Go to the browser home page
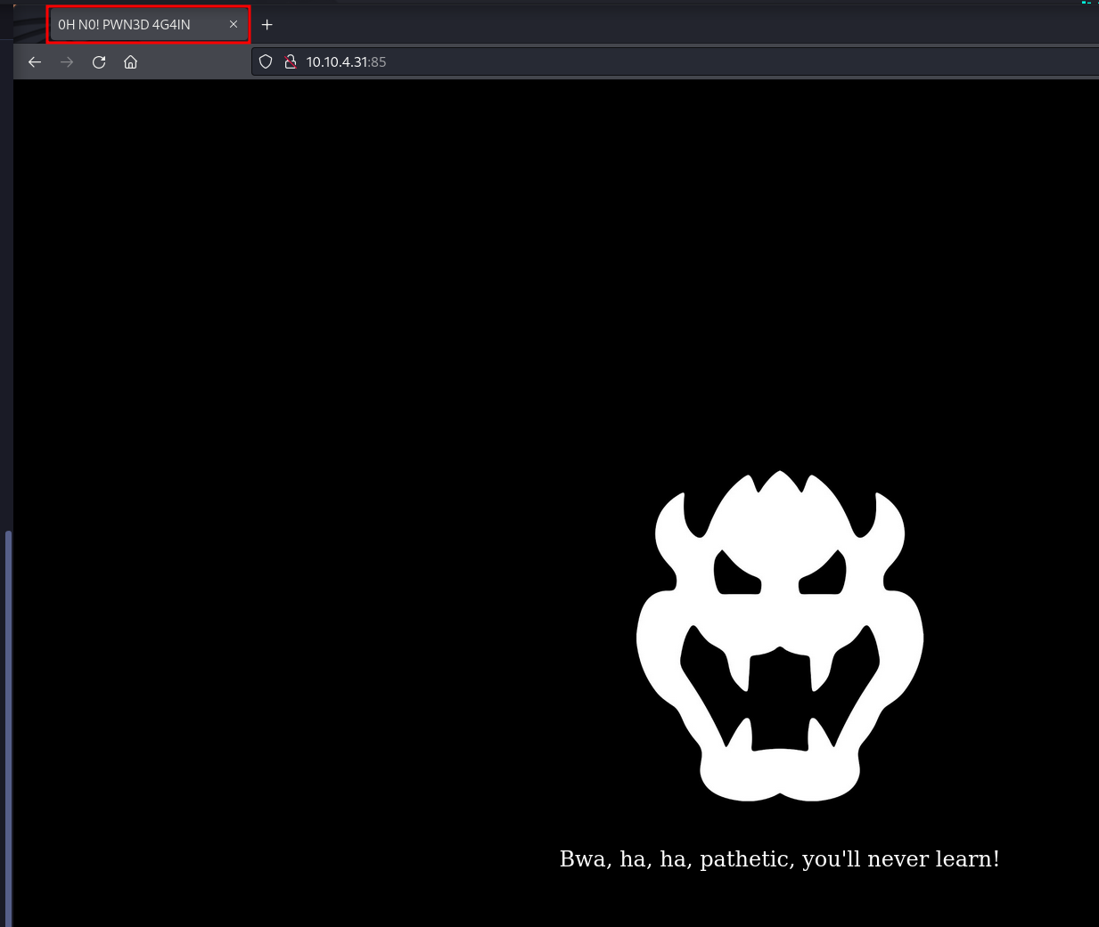This screenshot has width=1099, height=927. click(x=130, y=62)
